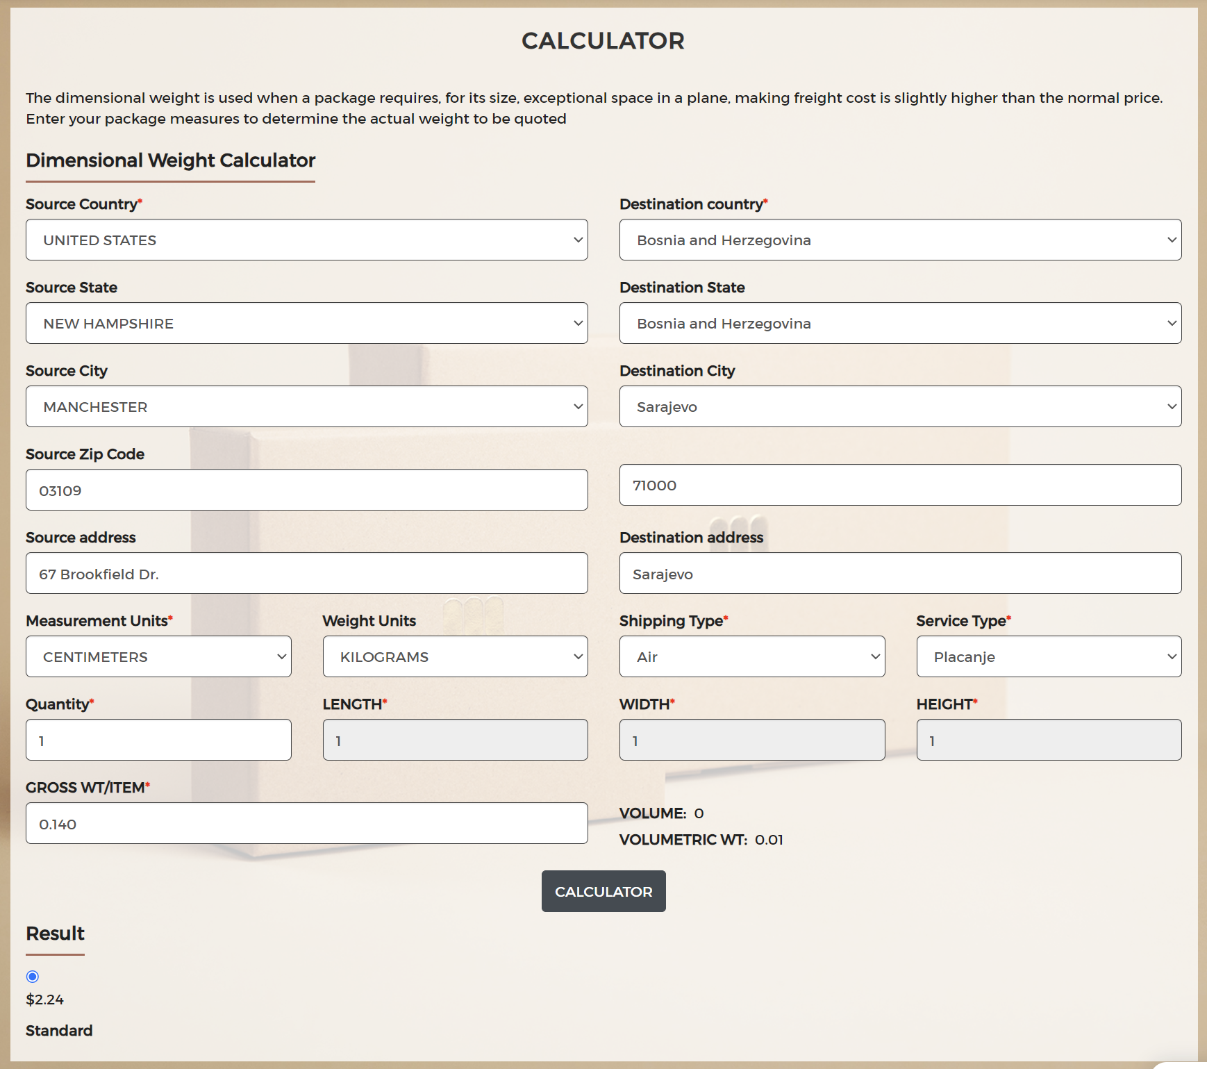Expand the Destination State dropdown
The width and height of the screenshot is (1207, 1069).
[x=901, y=323]
